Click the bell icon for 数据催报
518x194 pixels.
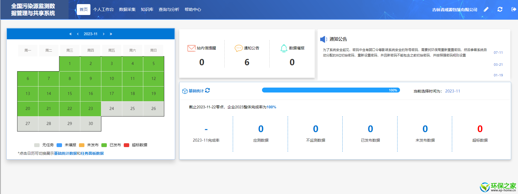[284, 48]
